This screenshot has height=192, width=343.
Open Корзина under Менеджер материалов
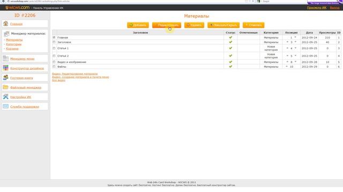tap(12, 49)
